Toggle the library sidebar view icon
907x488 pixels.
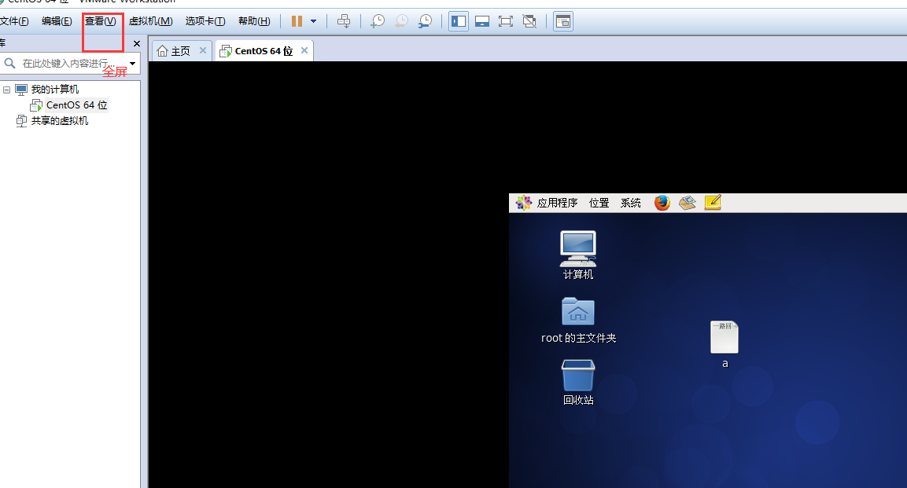(x=459, y=21)
